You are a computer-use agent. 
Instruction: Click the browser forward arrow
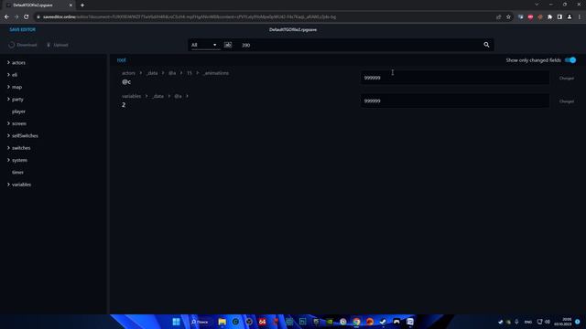(x=16, y=16)
